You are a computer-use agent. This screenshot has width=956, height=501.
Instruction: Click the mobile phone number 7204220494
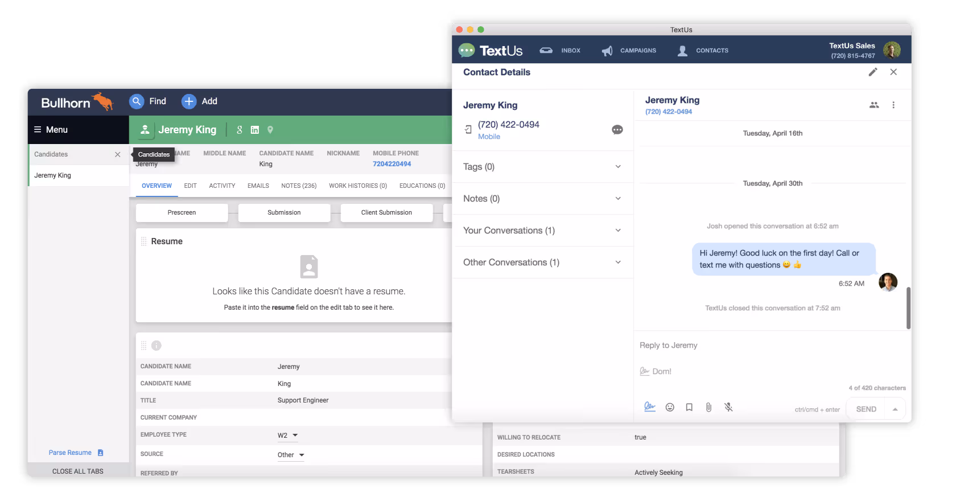pos(392,164)
